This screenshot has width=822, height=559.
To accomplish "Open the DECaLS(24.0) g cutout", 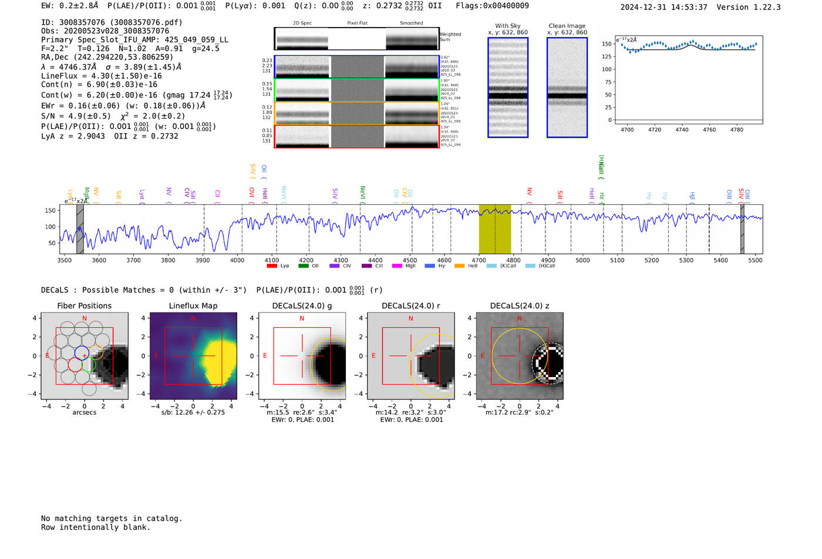I will pyautogui.click(x=302, y=355).
